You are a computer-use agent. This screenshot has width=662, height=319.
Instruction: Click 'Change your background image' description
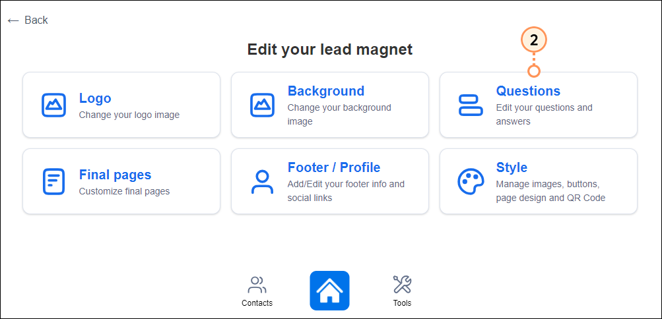tap(339, 115)
